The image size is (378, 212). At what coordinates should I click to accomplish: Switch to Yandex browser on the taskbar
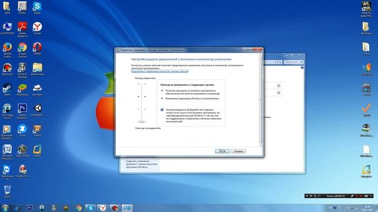pos(103,208)
